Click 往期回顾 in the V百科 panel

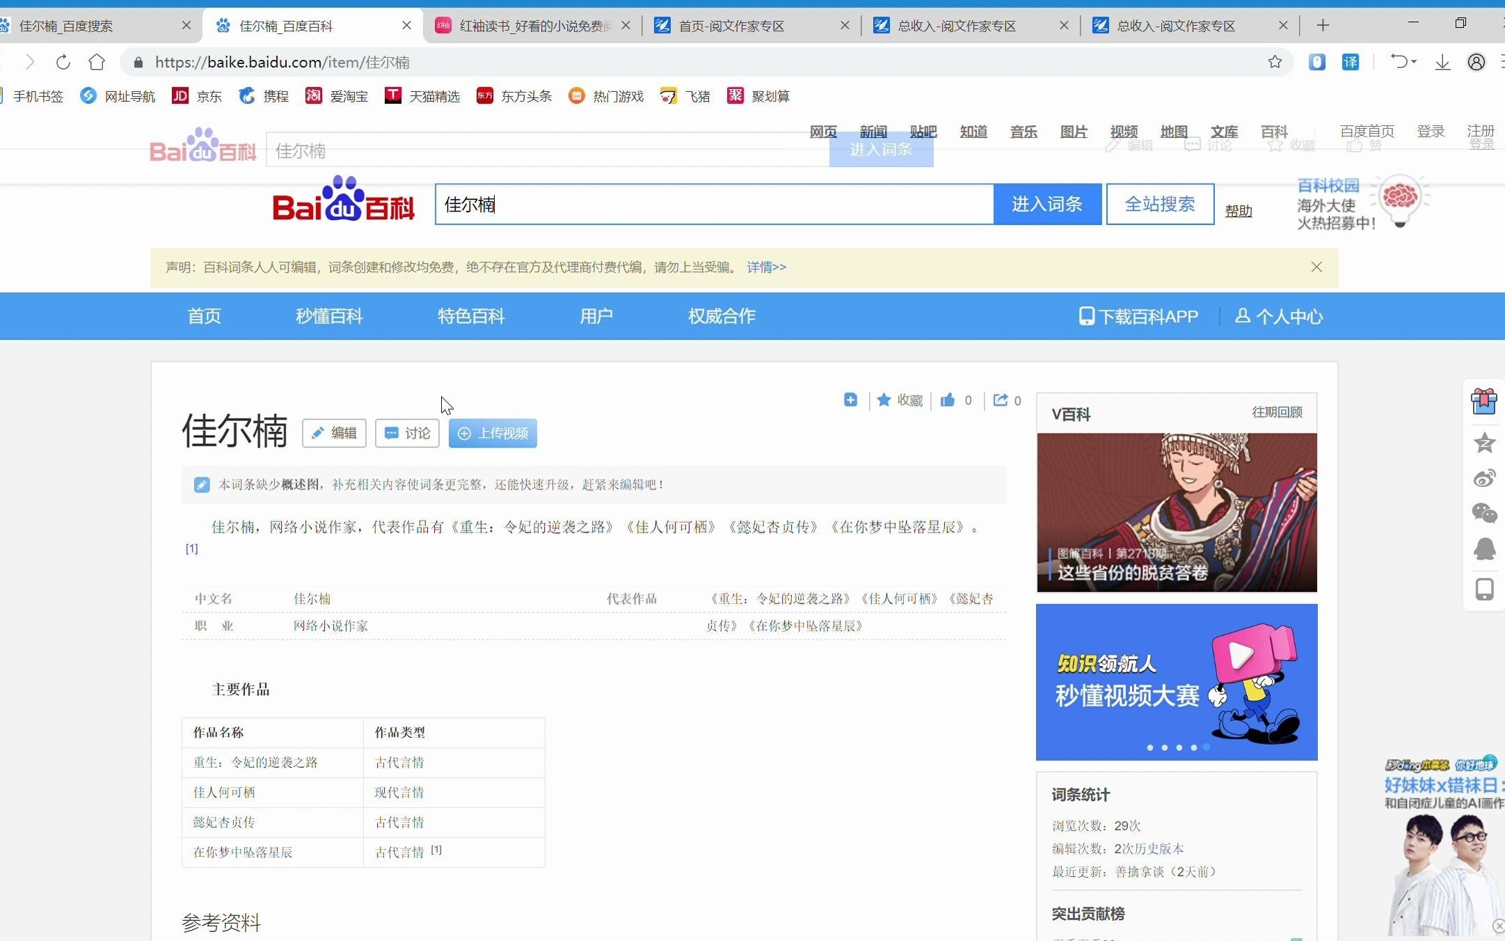[x=1277, y=412]
